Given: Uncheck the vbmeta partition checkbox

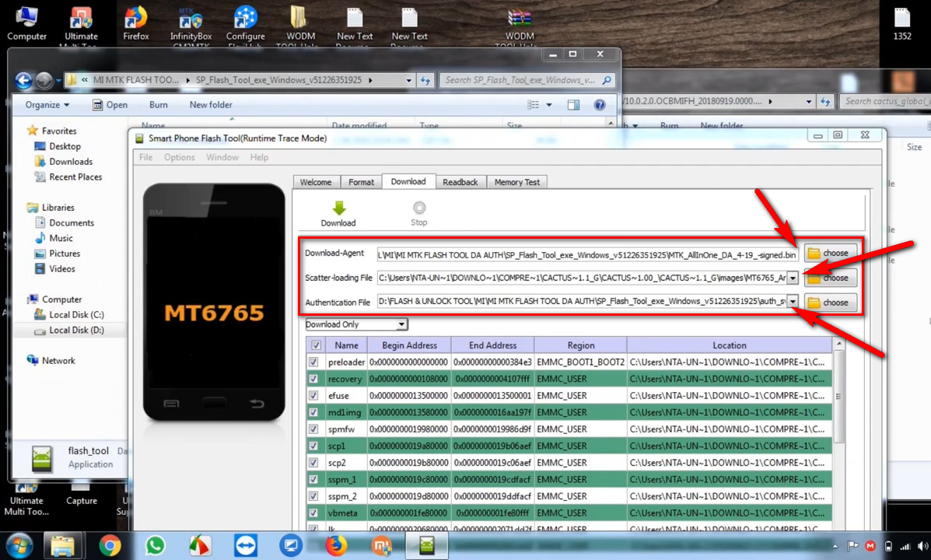Looking at the screenshot, I should click(313, 513).
